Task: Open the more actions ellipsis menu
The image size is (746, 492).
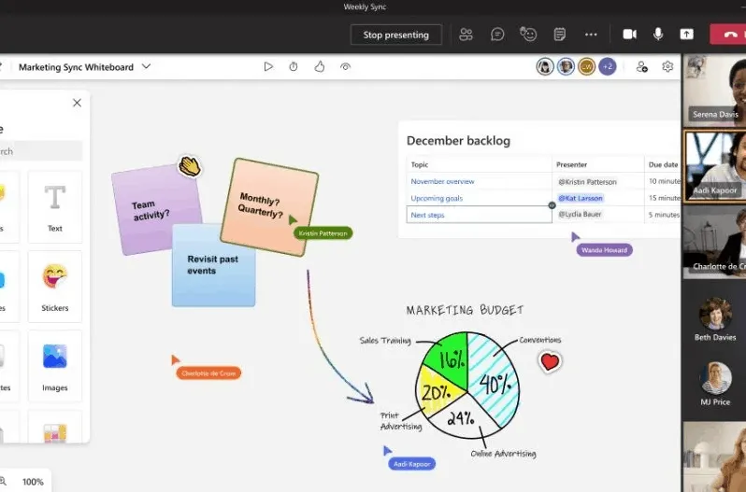Action: point(591,35)
